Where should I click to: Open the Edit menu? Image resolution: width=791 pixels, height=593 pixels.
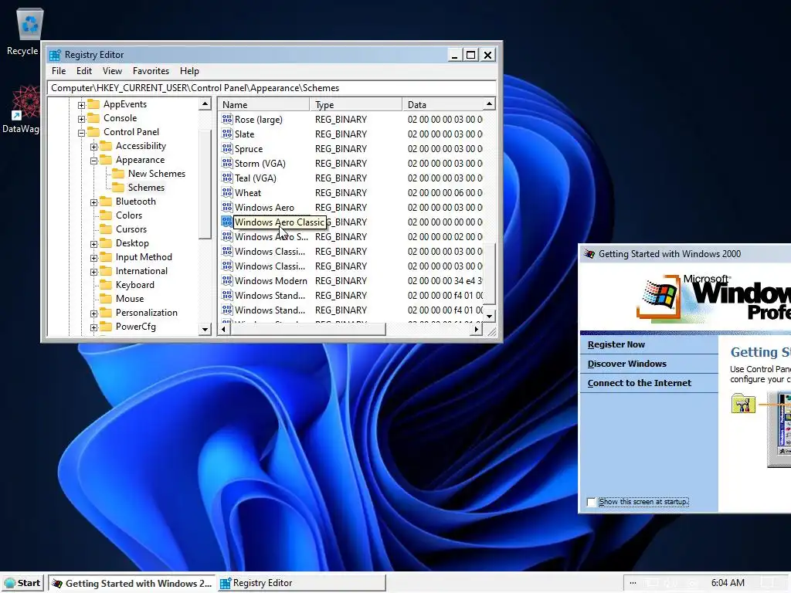[x=83, y=71]
